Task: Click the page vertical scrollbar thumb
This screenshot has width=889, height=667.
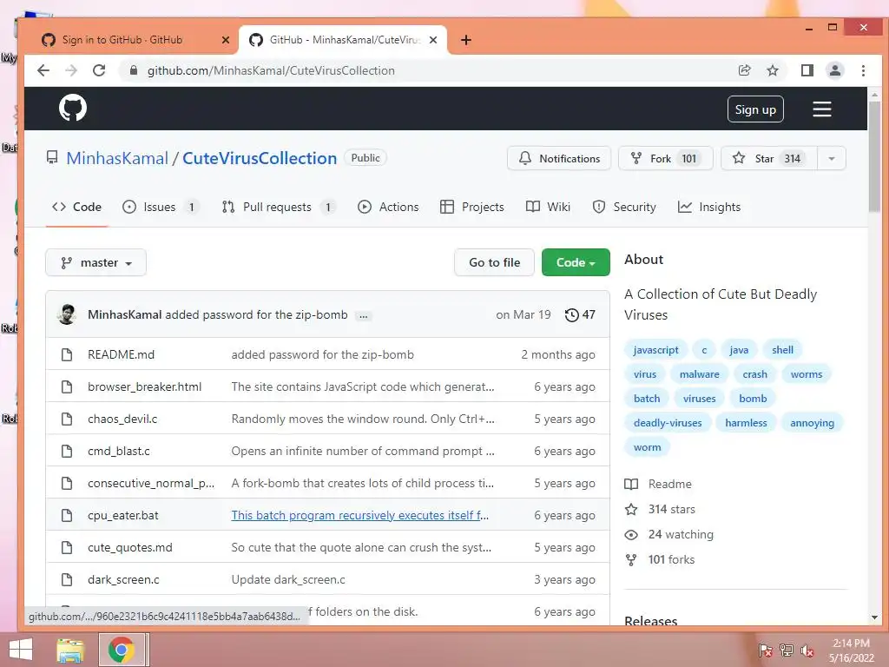Action: pos(874,157)
